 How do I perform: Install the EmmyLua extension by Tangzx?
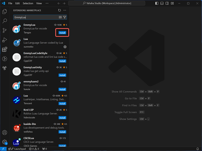(62, 33)
